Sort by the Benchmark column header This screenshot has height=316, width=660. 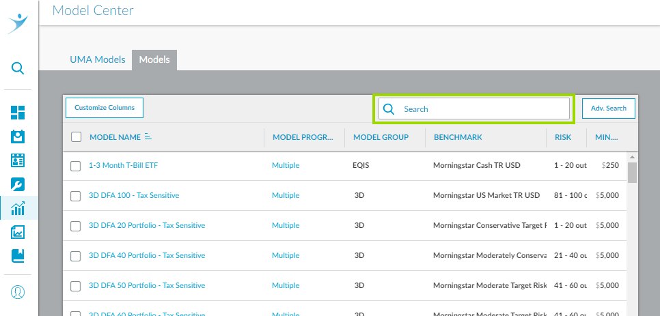pos(457,137)
